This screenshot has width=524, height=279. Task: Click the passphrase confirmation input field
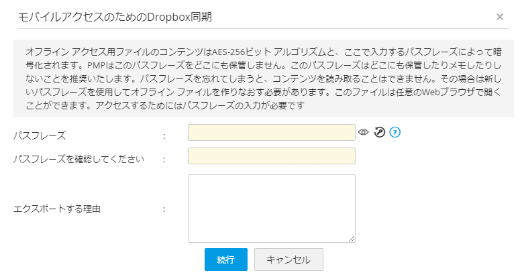[271, 156]
